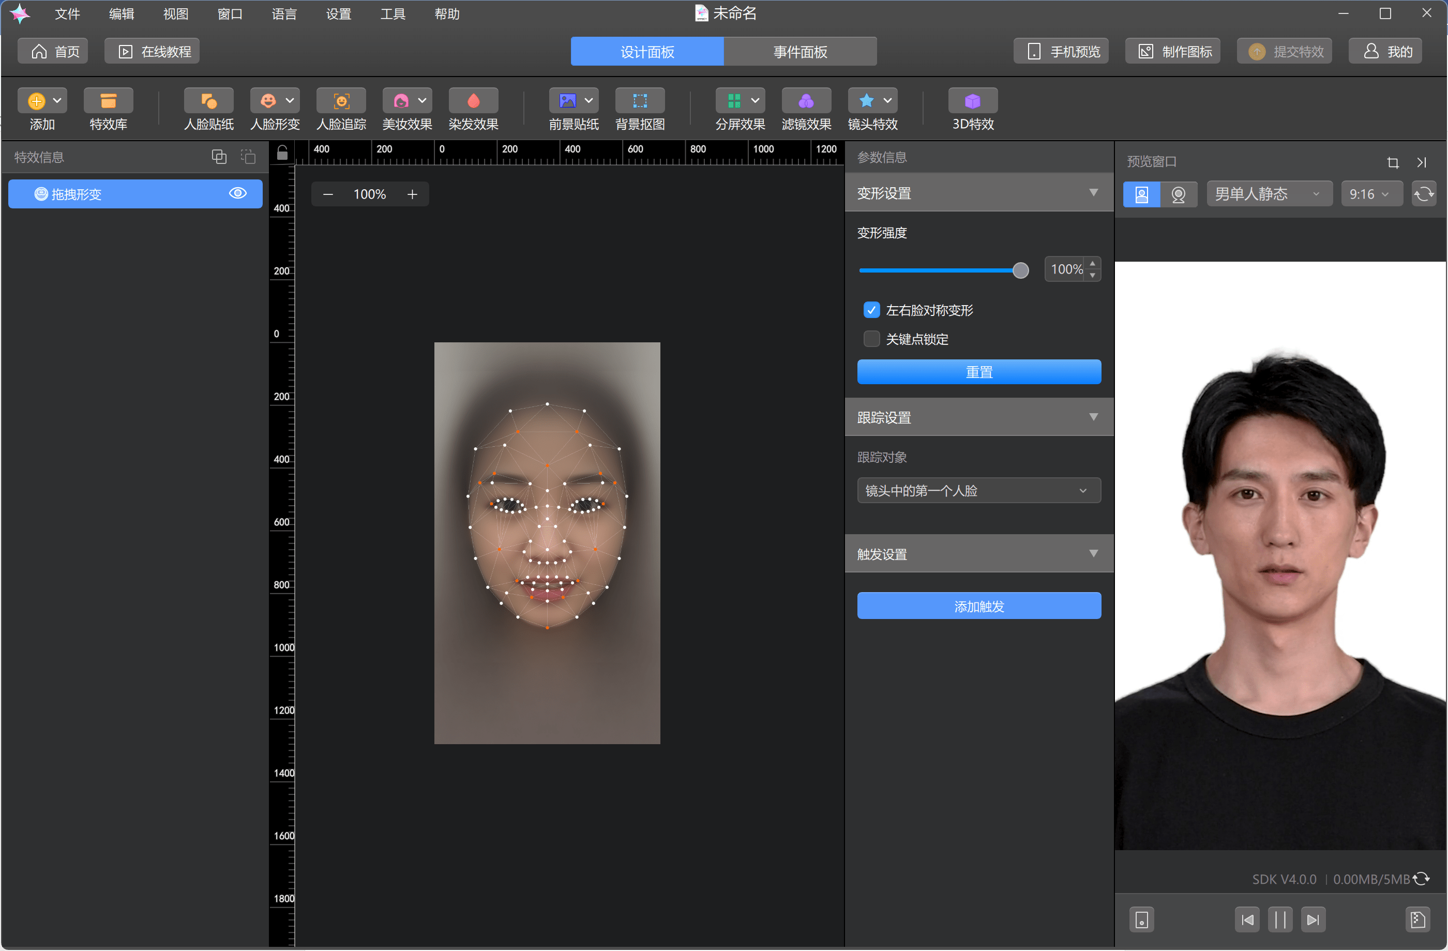
Task: Choose the 滤镜效果 filter effect icon
Action: (x=806, y=101)
